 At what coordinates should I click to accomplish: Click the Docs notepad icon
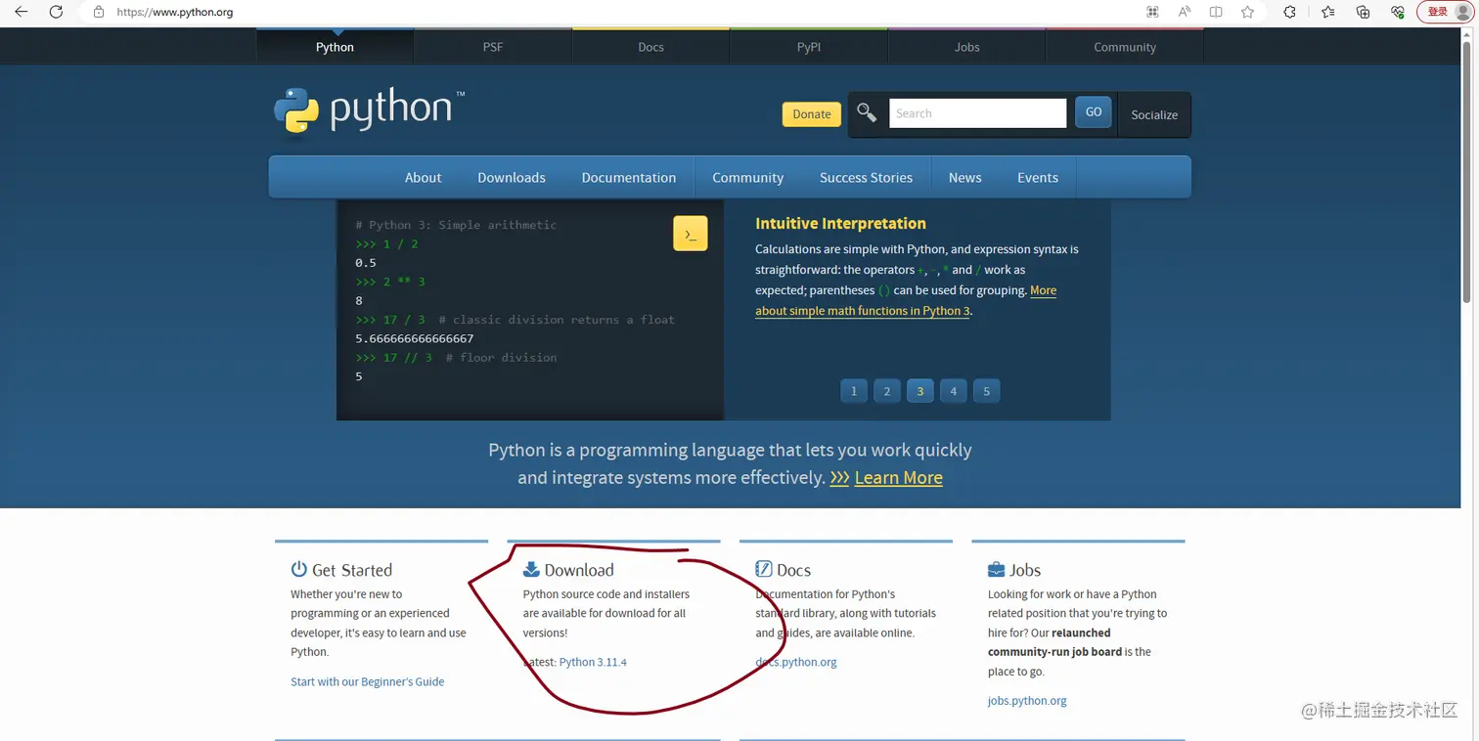point(764,569)
